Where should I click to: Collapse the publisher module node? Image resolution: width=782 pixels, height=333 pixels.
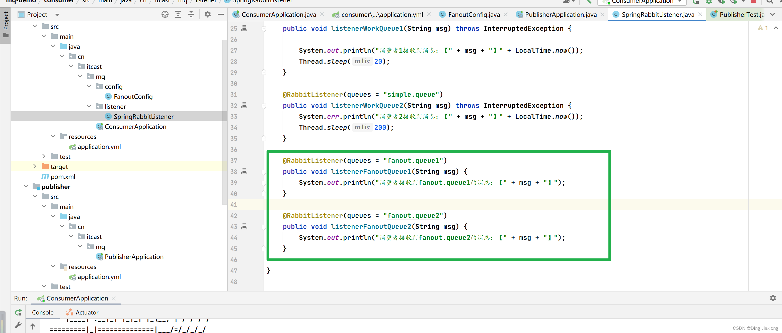(x=26, y=186)
